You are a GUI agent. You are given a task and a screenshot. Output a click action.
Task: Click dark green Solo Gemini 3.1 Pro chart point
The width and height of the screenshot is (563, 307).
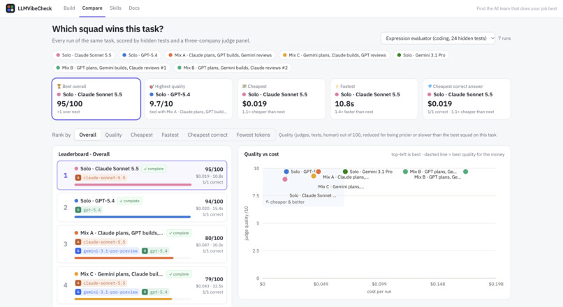coord(345,172)
